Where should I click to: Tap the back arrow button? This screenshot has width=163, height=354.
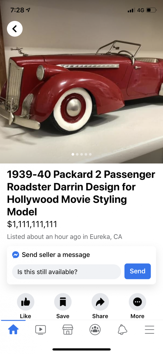[x=15, y=29]
